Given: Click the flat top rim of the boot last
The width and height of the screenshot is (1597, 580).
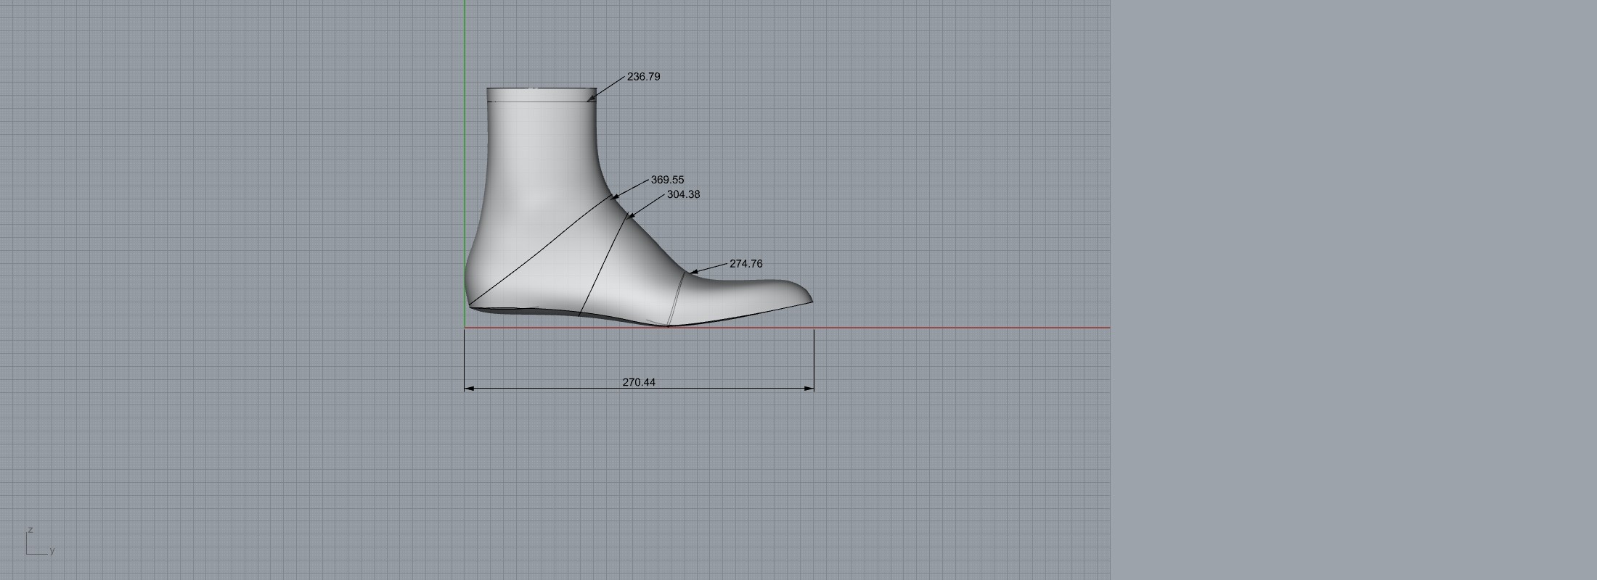Looking at the screenshot, I should 541,88.
